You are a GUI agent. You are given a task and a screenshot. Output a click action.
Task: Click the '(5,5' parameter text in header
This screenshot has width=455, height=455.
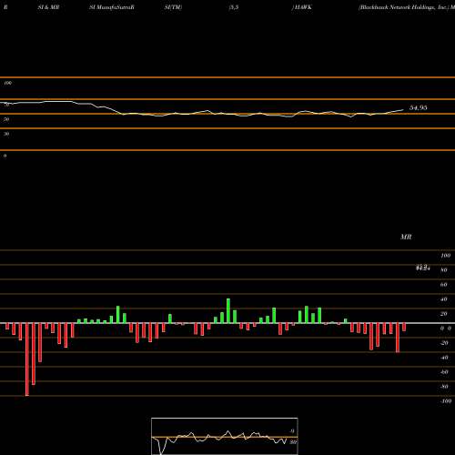click(x=234, y=7)
